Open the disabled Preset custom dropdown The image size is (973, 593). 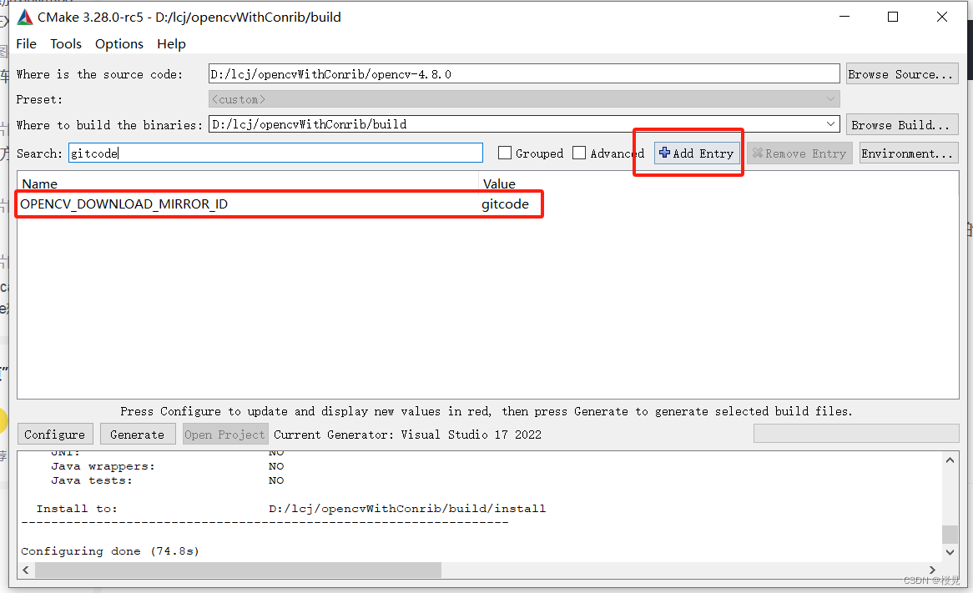click(x=524, y=99)
